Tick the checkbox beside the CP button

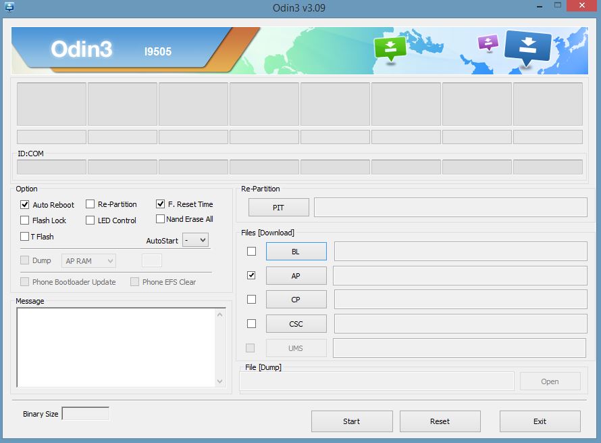click(x=251, y=299)
